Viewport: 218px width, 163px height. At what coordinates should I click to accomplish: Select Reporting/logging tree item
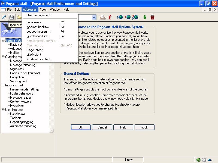pyautogui.click(x=22, y=122)
